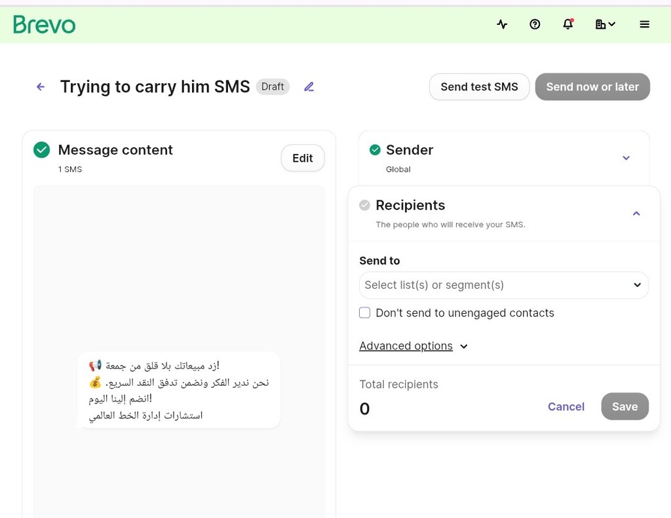Click the Recipients heading
This screenshot has width=671, height=518.
coord(410,206)
